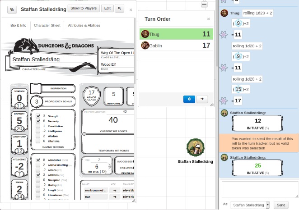Open the Attributes & Abilities tab
299x210 pixels.
coord(84,25)
